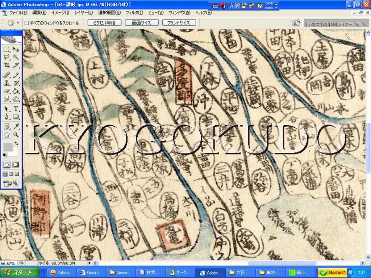Select the Rectangle shape tool
The height and width of the screenshot is (278, 371).
coord(16,117)
